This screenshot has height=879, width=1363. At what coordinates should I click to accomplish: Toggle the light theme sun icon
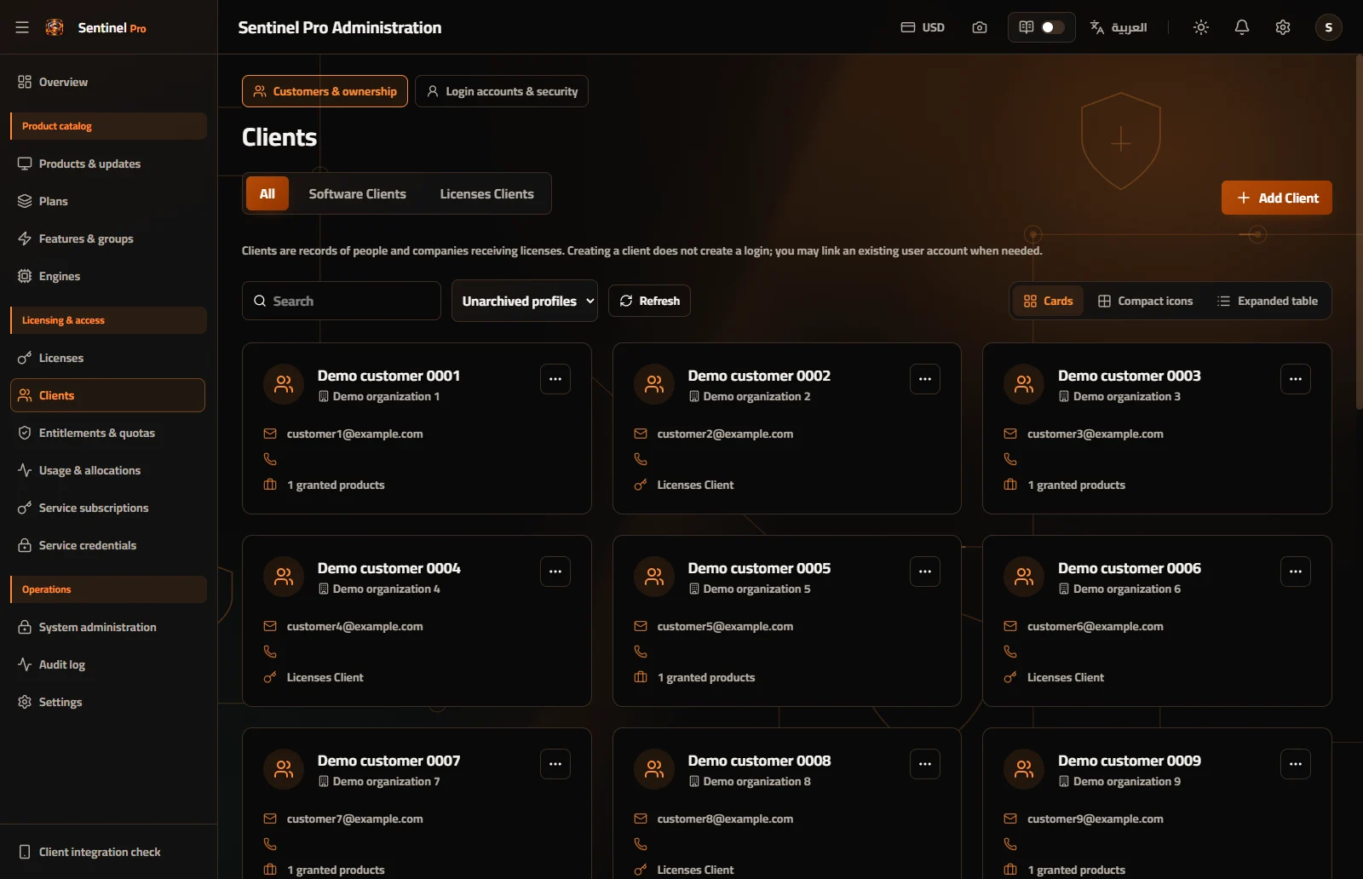(x=1201, y=27)
